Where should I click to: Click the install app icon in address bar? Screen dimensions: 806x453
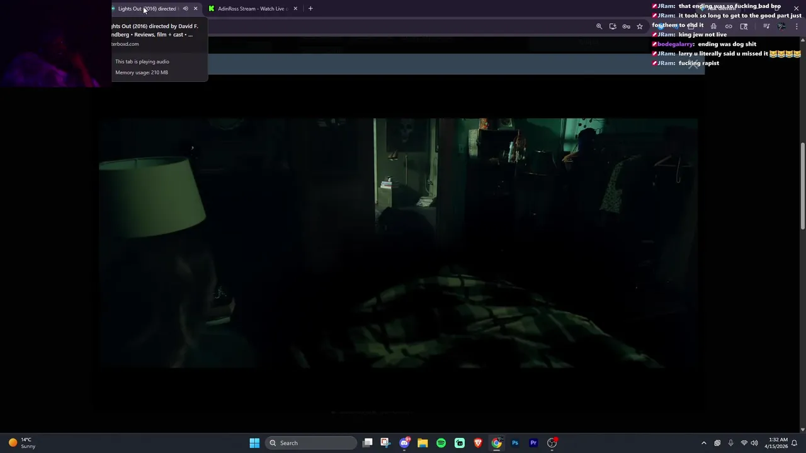tap(613, 26)
